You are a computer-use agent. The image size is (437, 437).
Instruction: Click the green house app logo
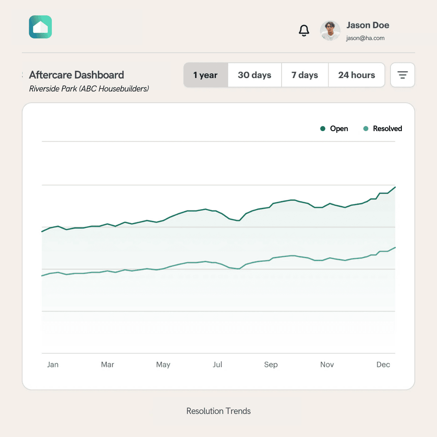40,27
